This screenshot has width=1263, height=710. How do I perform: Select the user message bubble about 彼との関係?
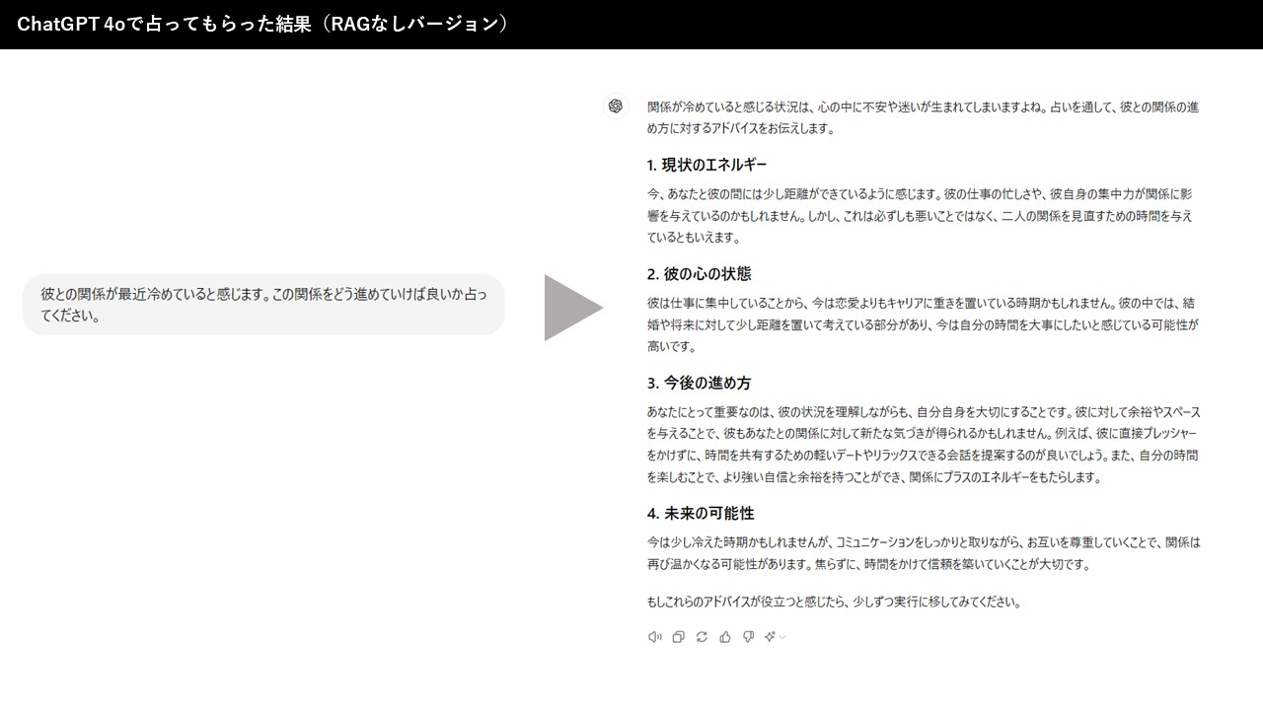coord(263,305)
